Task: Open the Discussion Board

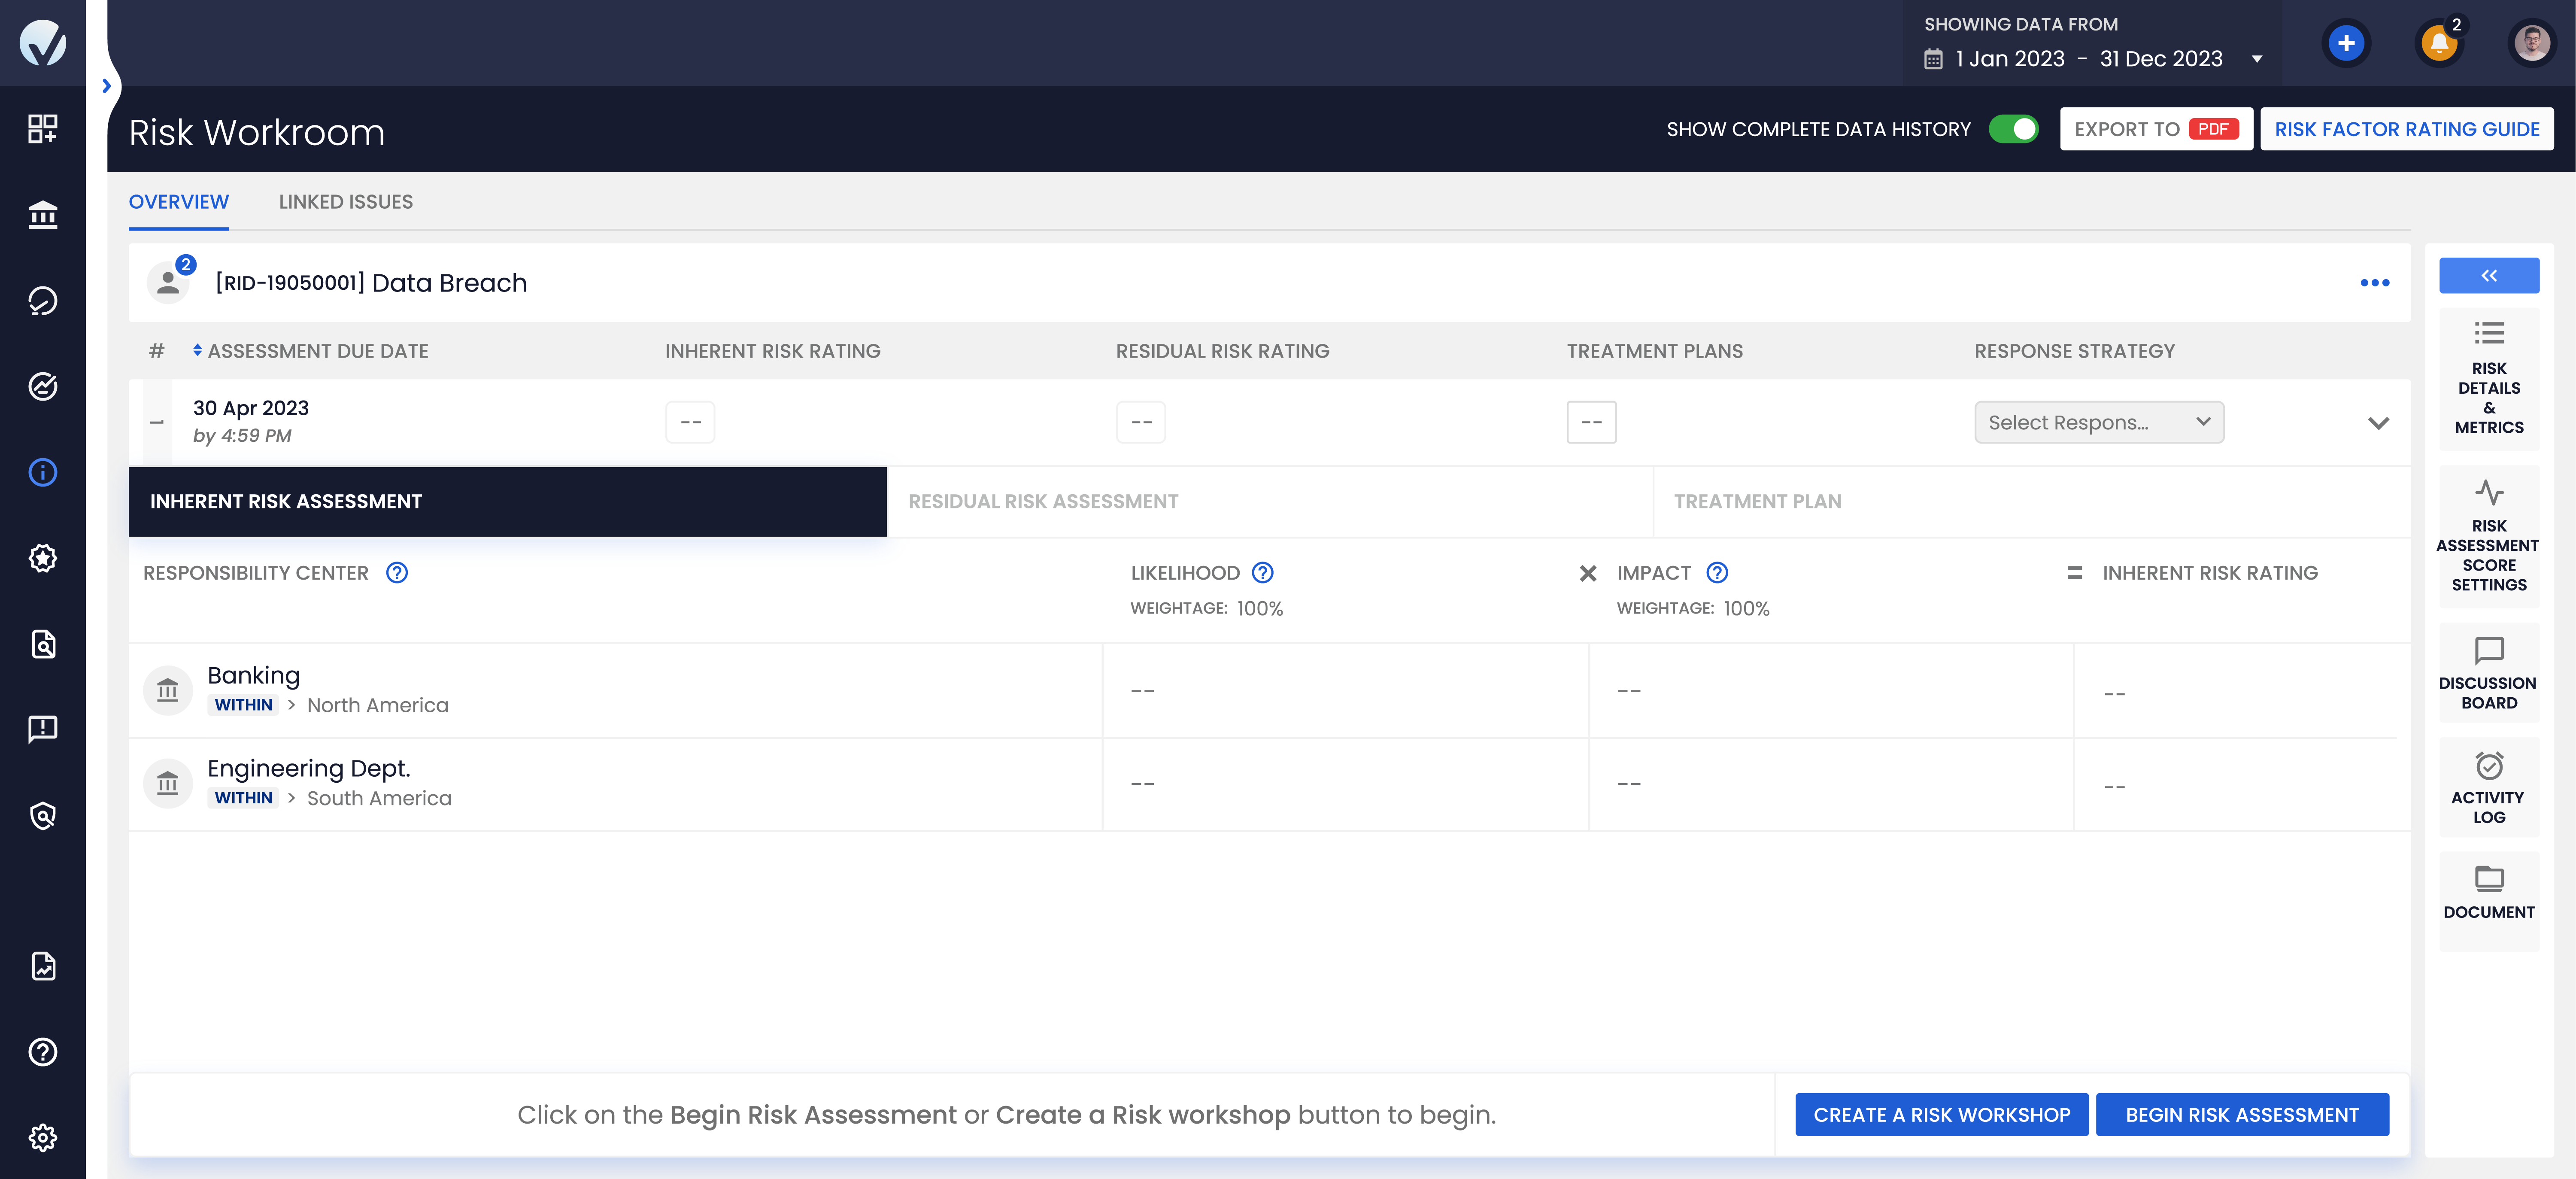Action: [2489, 673]
